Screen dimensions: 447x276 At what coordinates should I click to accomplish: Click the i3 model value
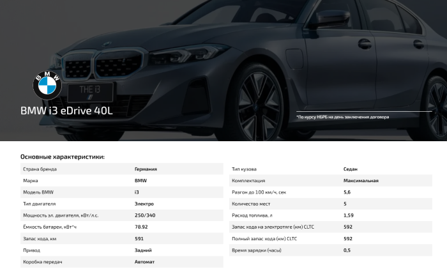[137, 192]
